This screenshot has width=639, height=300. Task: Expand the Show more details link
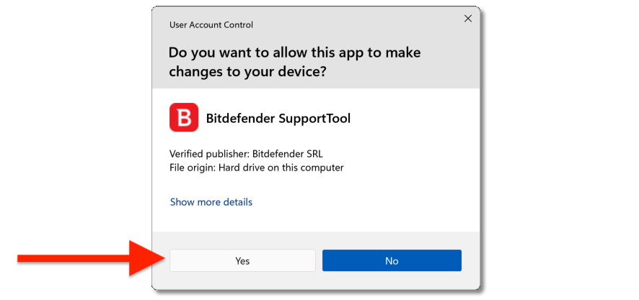pos(211,202)
